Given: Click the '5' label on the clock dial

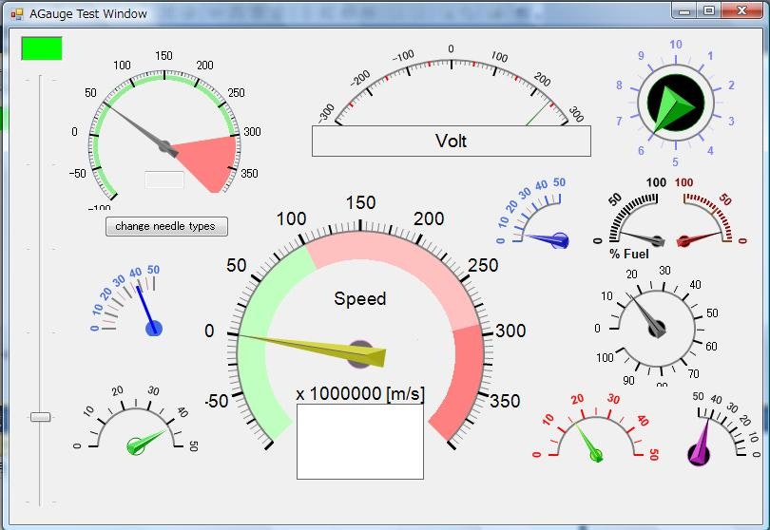Looking at the screenshot, I should click(675, 161).
